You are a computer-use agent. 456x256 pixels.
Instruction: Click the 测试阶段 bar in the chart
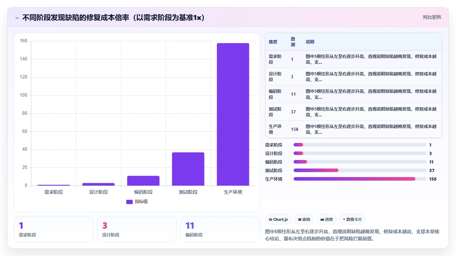coord(188,169)
